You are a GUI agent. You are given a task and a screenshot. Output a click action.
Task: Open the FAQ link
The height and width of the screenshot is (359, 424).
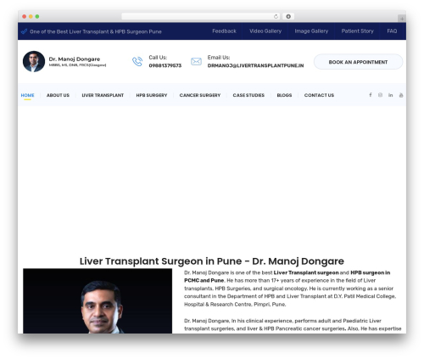[x=392, y=31]
